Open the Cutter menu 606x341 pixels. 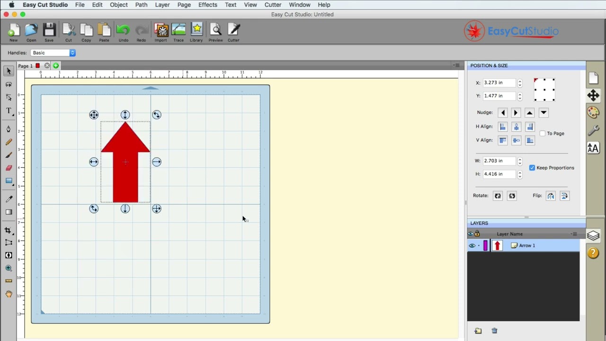pyautogui.click(x=273, y=5)
